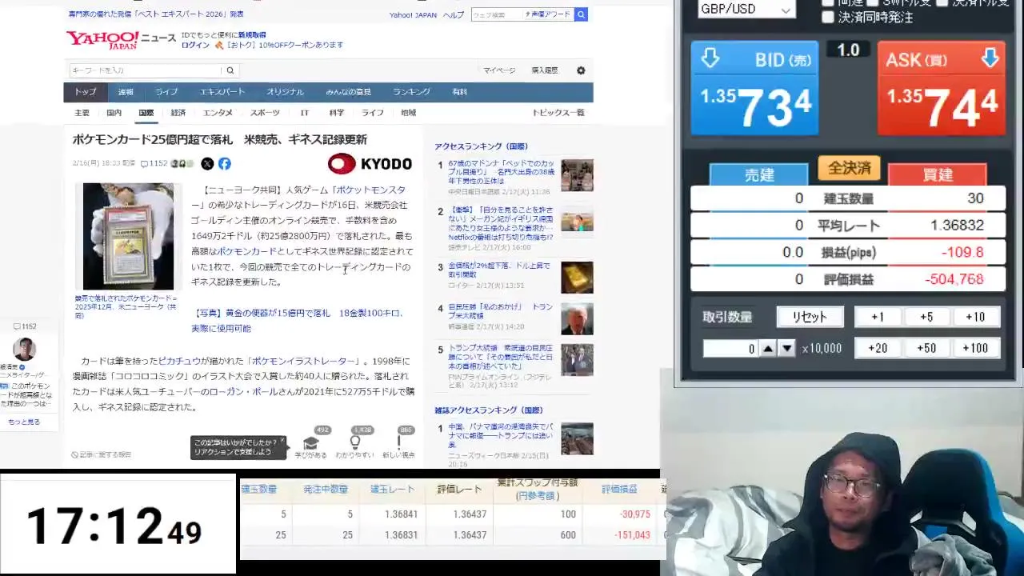
Task: Click the ASK buy price panel
Action: pos(942,89)
